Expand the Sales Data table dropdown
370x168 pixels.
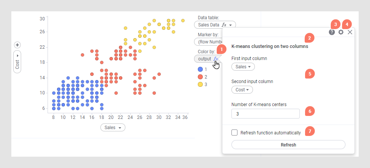[x=230, y=25]
